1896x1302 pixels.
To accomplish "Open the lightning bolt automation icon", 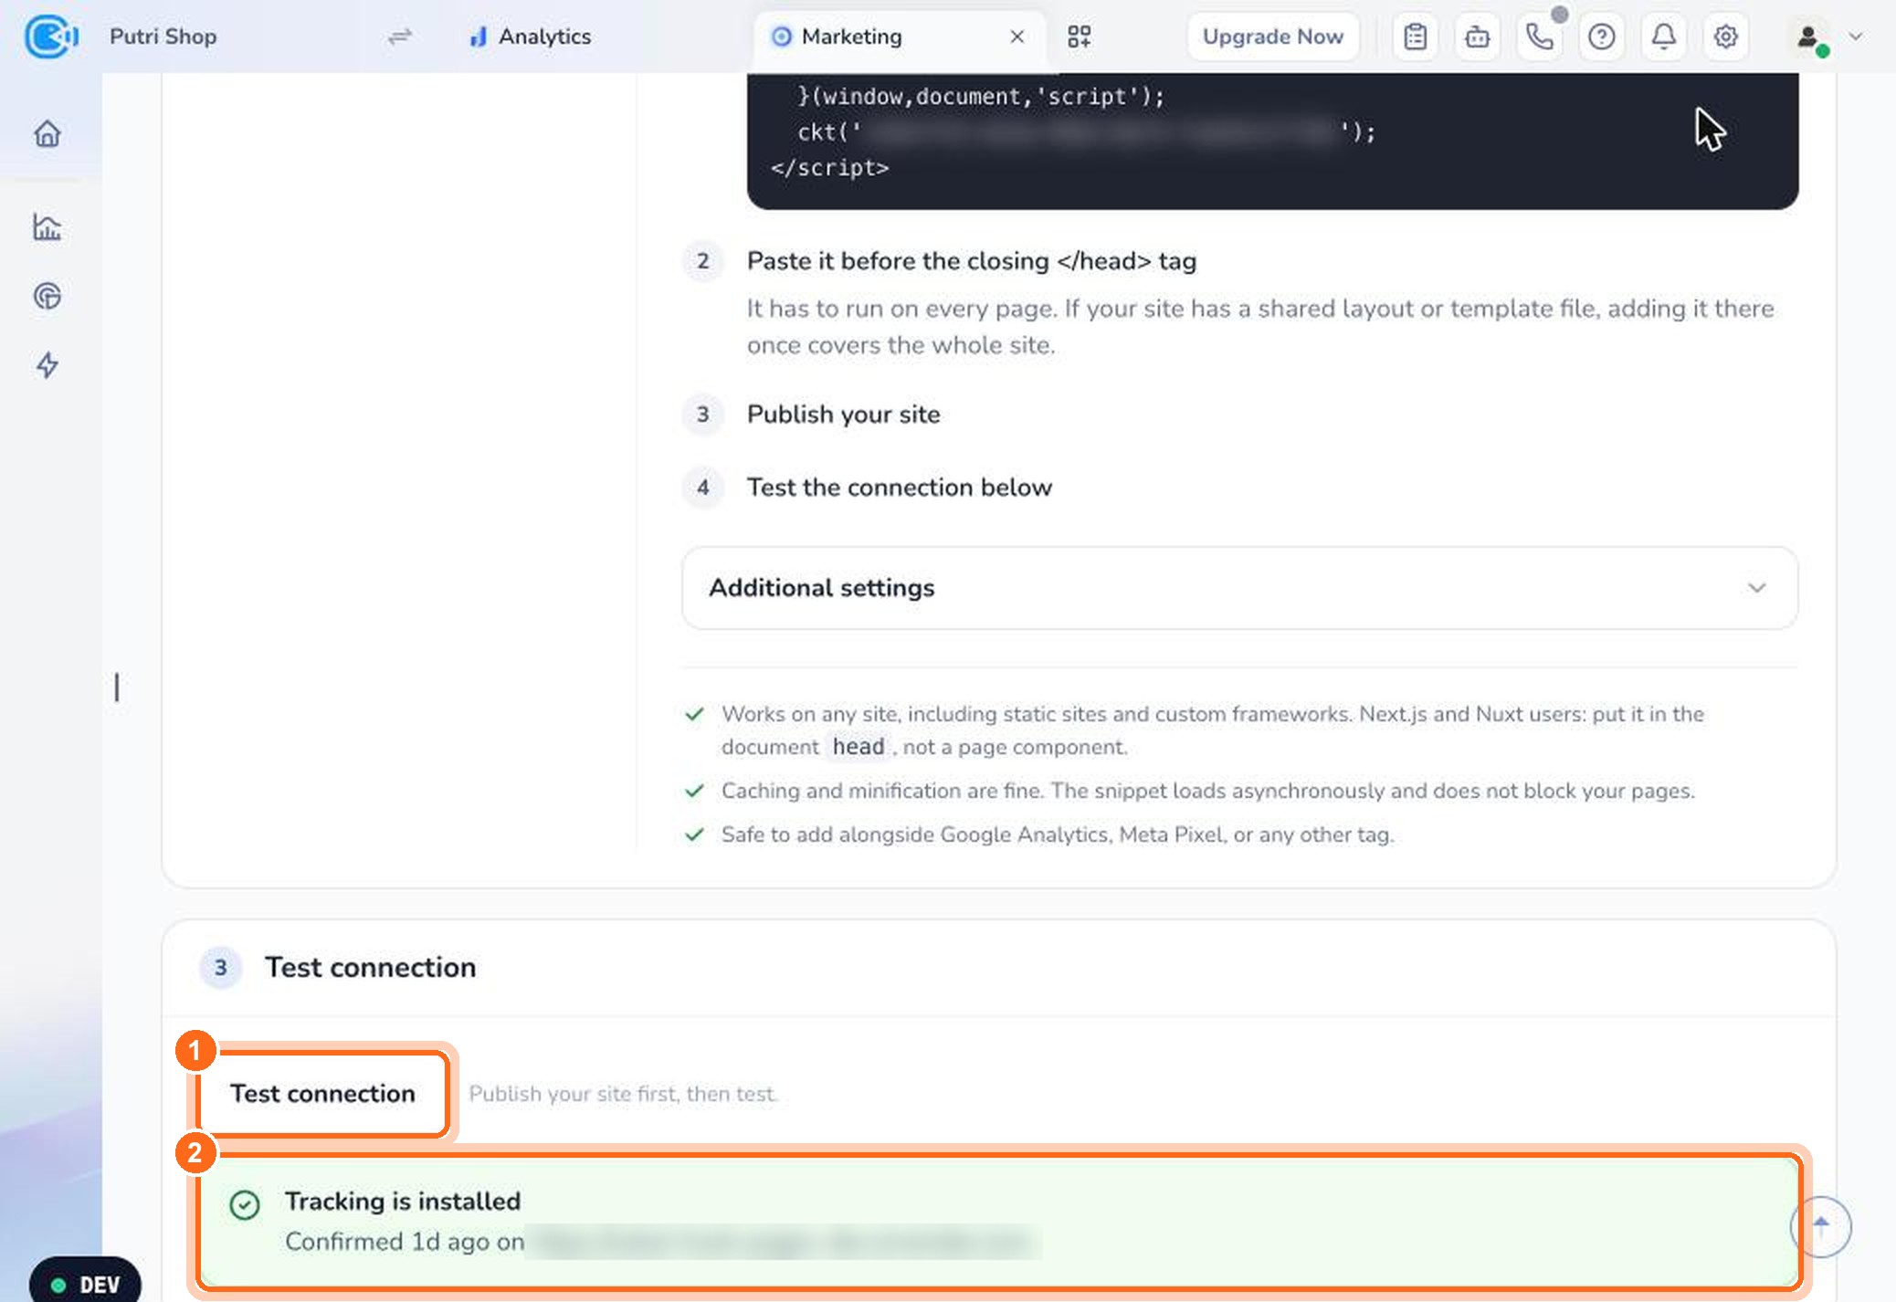I will 47,365.
